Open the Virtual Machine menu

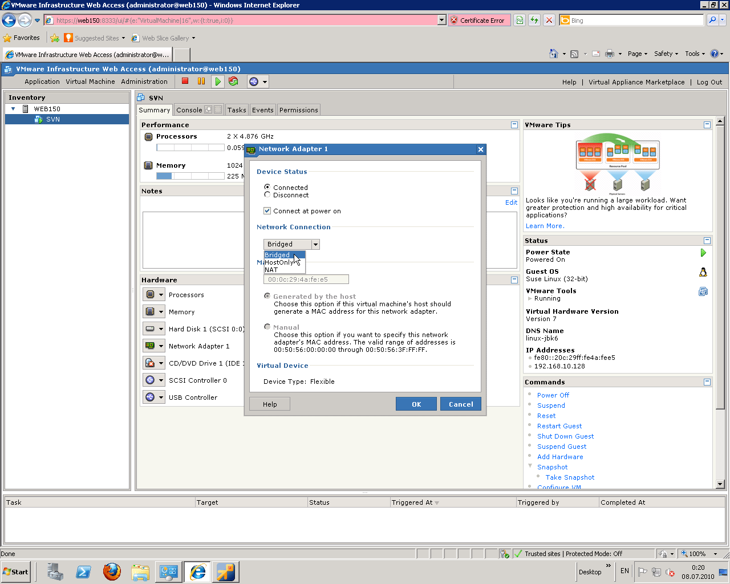(x=90, y=82)
